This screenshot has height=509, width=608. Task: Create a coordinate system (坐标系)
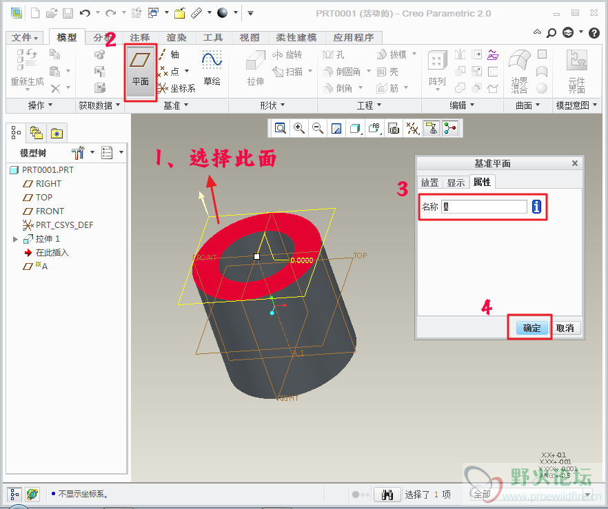tap(176, 88)
